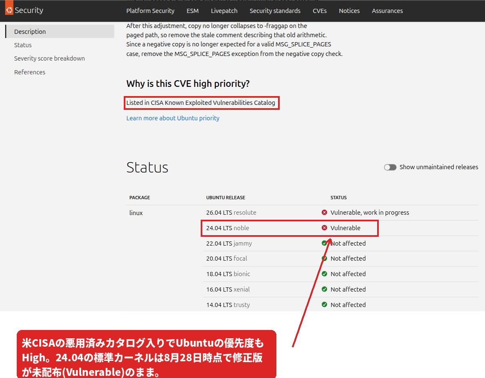The image size is (485, 378).
Task: Click the 'Show unmaintained releases' label text
Action: (x=439, y=167)
